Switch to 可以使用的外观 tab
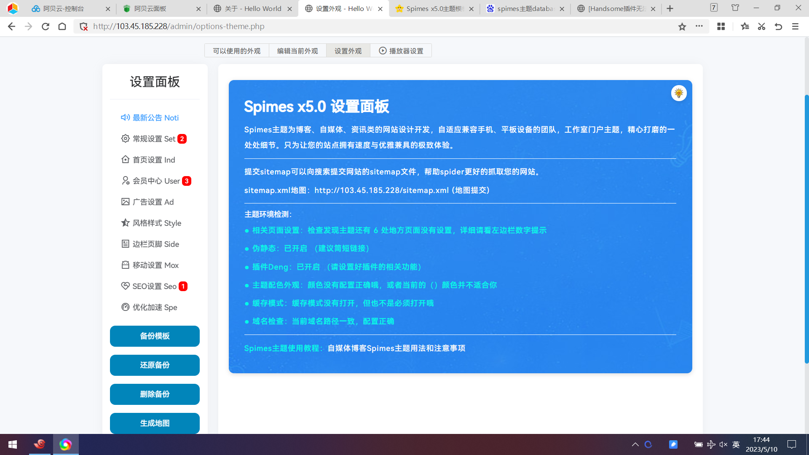 (237, 51)
